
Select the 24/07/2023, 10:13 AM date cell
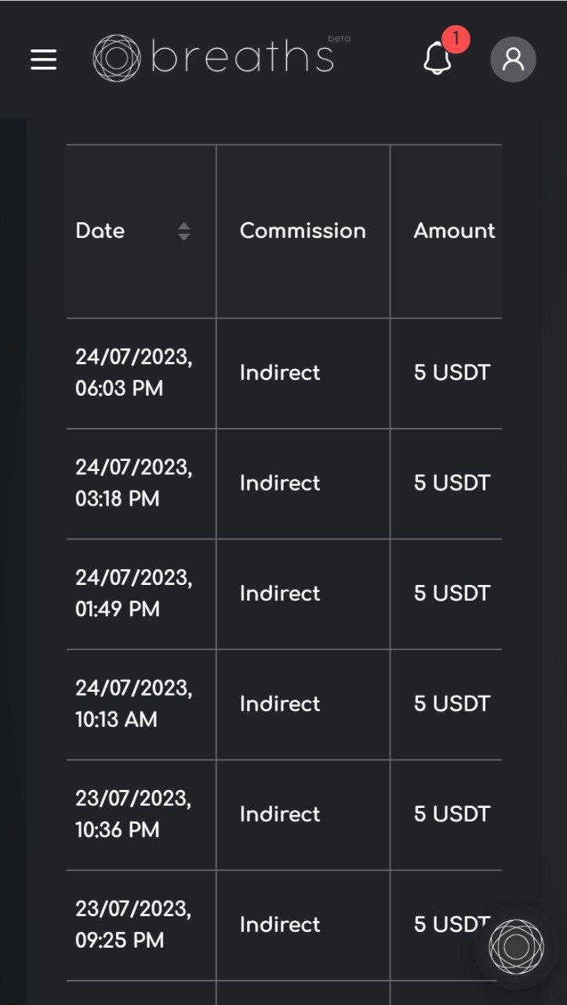tap(133, 703)
